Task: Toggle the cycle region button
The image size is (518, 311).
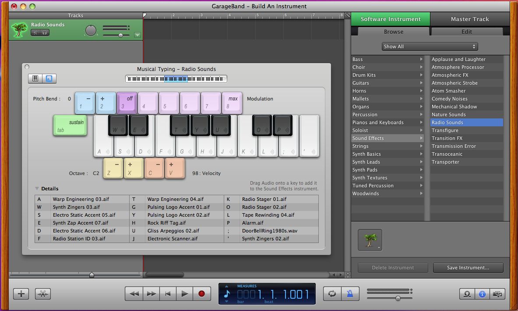Action: click(x=332, y=293)
